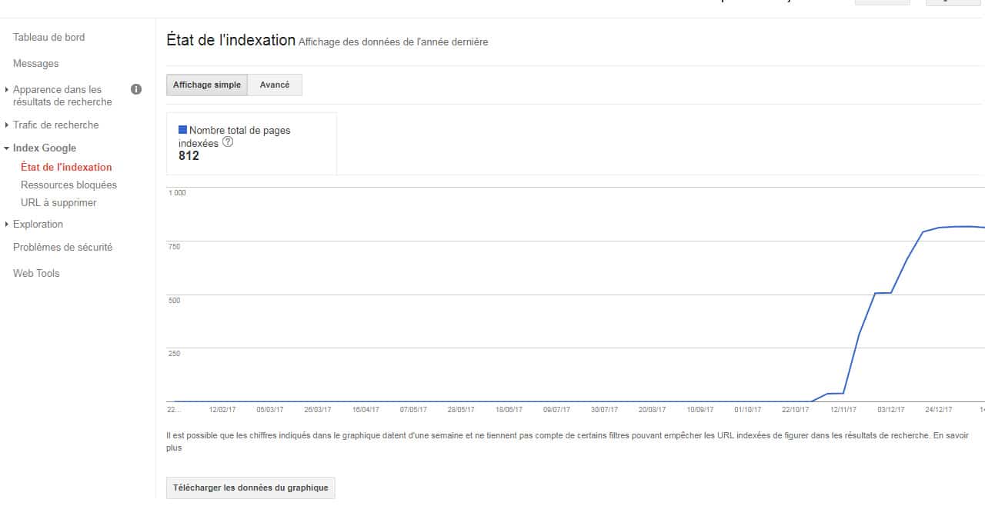Screen dimensions: 985x506
Task: Switch to the Avancé view
Action: (275, 85)
